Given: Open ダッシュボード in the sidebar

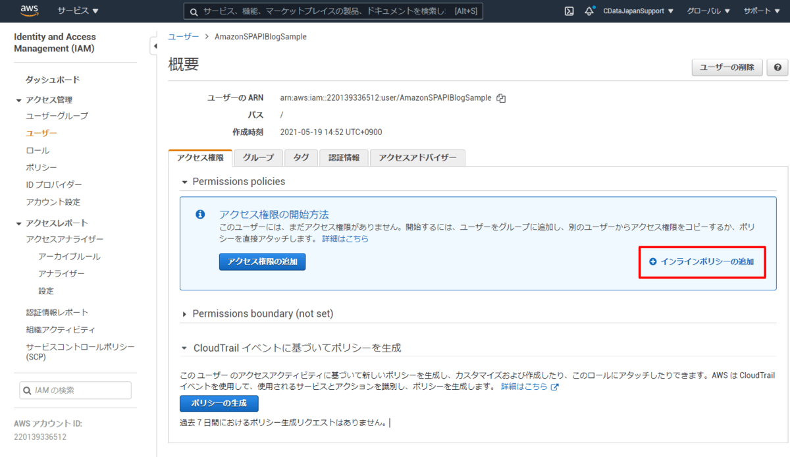Looking at the screenshot, I should coord(53,80).
